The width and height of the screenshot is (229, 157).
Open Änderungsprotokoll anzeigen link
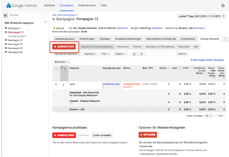click(x=207, y=60)
